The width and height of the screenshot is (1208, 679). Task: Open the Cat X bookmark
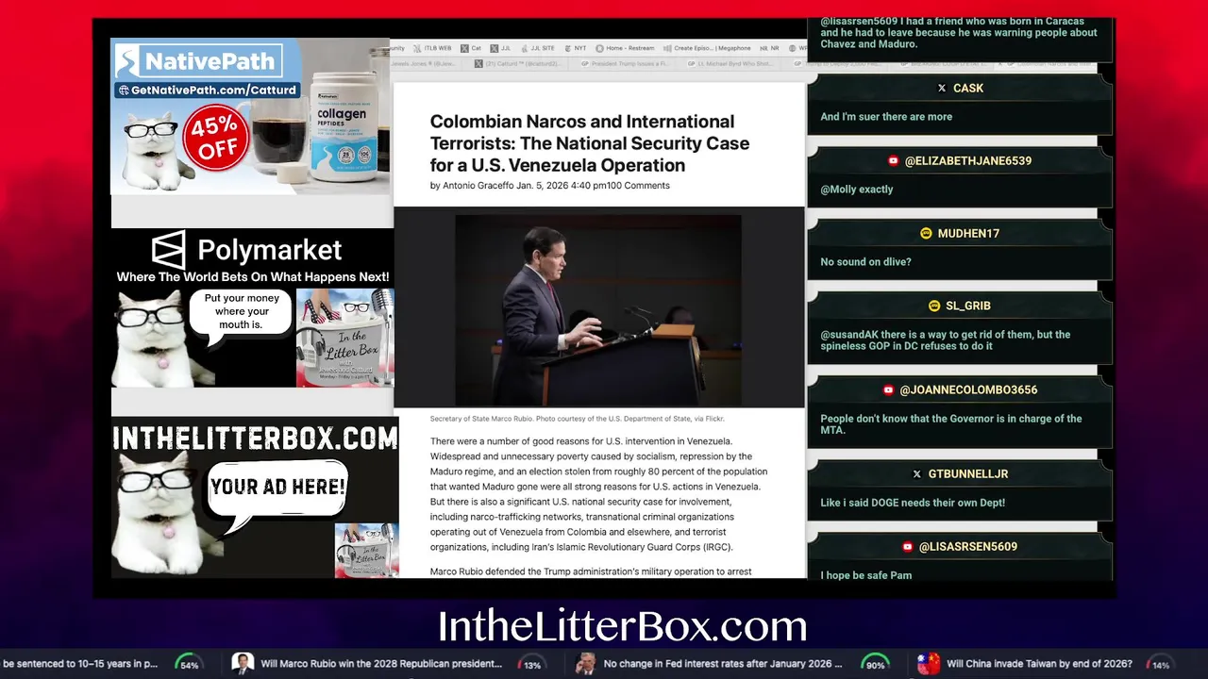tap(470, 48)
